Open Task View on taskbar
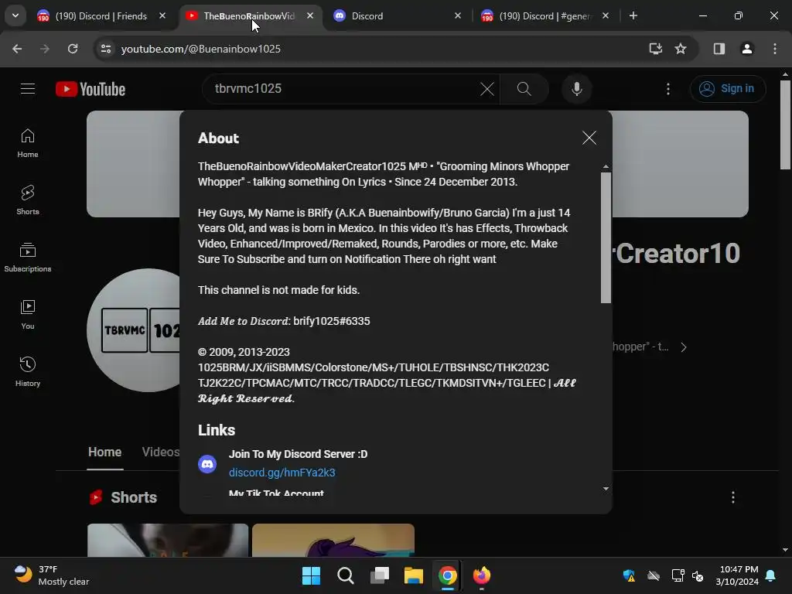 pos(379,575)
